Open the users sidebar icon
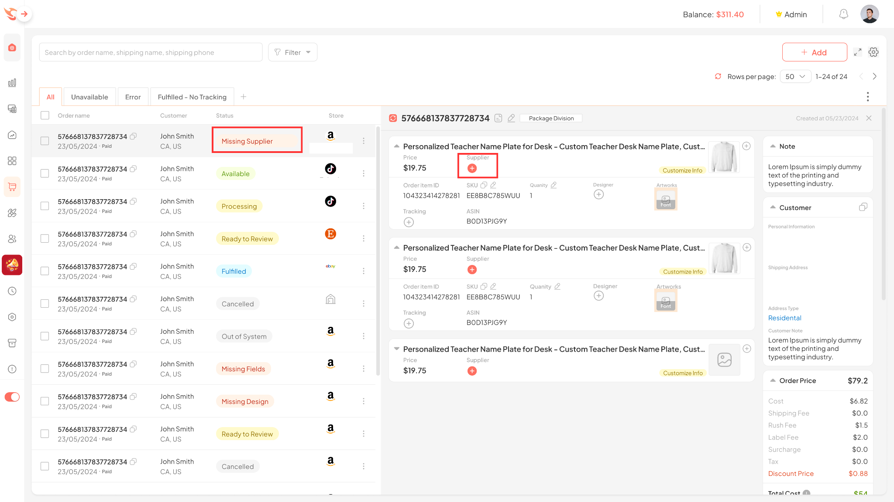This screenshot has width=894, height=502. [12, 239]
